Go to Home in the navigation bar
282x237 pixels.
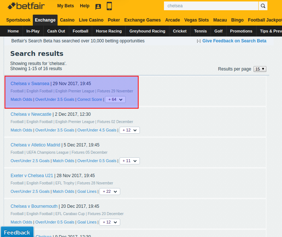pos(13,31)
